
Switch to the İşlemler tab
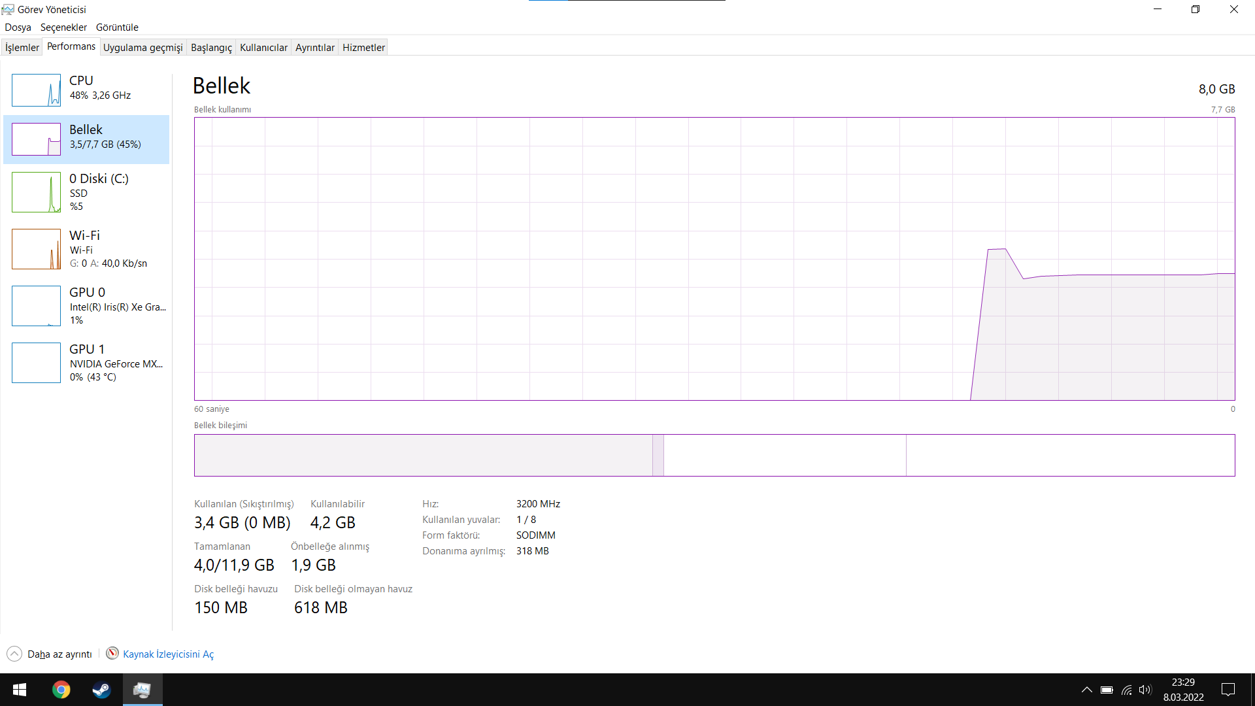point(22,48)
